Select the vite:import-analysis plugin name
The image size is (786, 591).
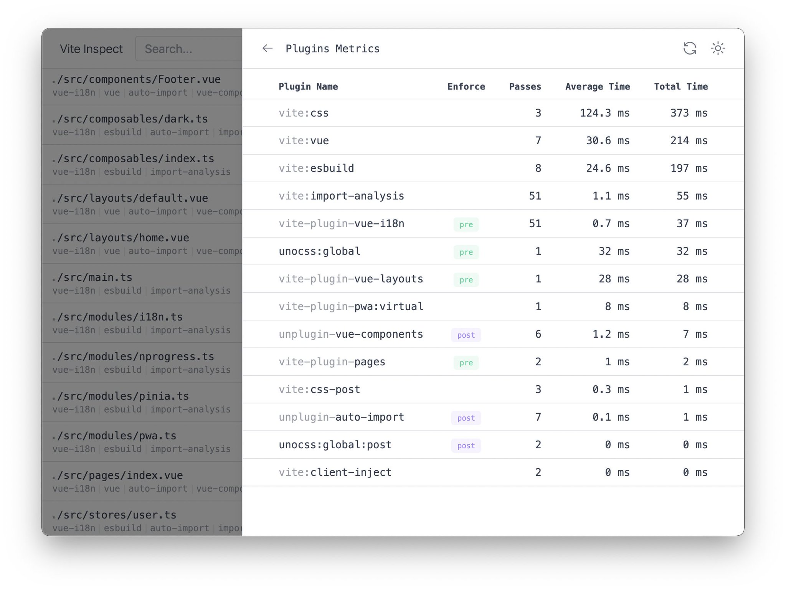click(x=341, y=196)
